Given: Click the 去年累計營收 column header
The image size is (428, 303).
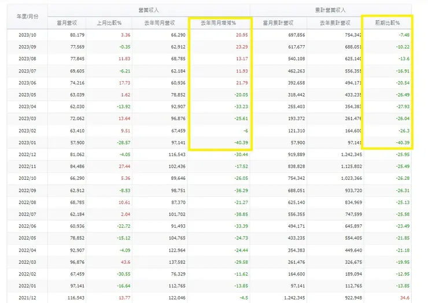Looking at the screenshot, I should click(x=335, y=23).
